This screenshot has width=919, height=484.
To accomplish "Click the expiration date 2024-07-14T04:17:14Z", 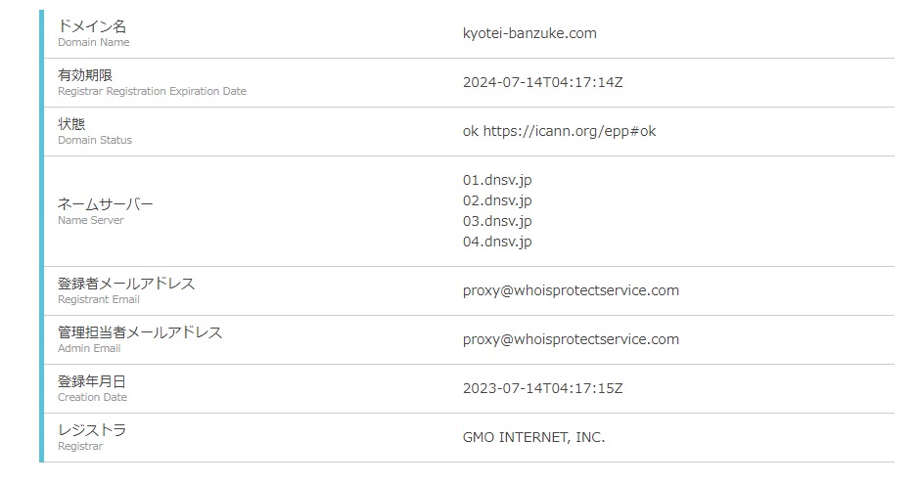I will (x=542, y=82).
